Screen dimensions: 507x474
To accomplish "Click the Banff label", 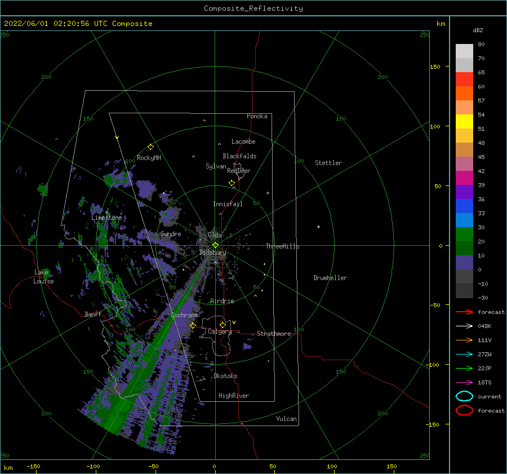I will point(93,314).
